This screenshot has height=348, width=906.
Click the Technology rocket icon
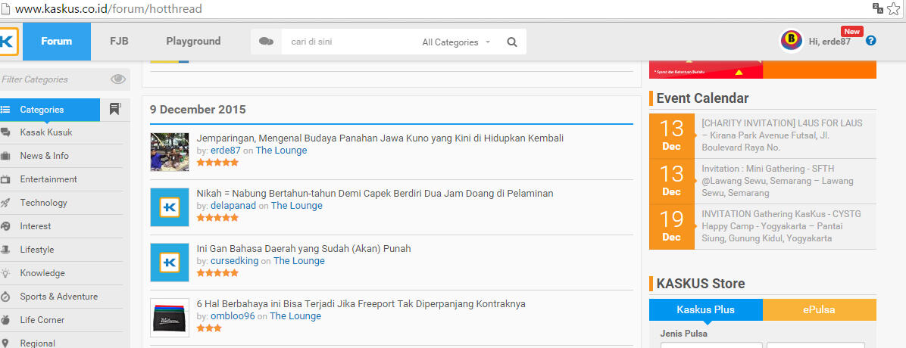[x=5, y=203]
